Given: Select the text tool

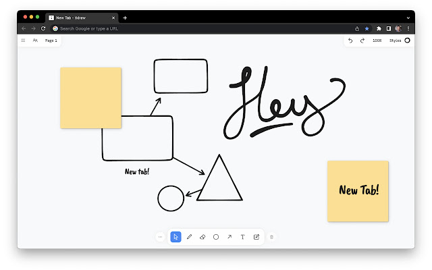Looking at the screenshot, I should coord(243,237).
